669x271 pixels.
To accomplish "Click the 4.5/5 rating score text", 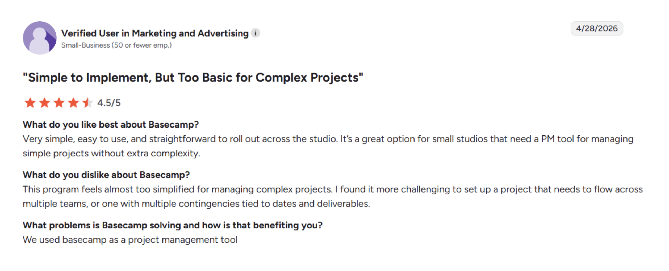I will click(109, 103).
